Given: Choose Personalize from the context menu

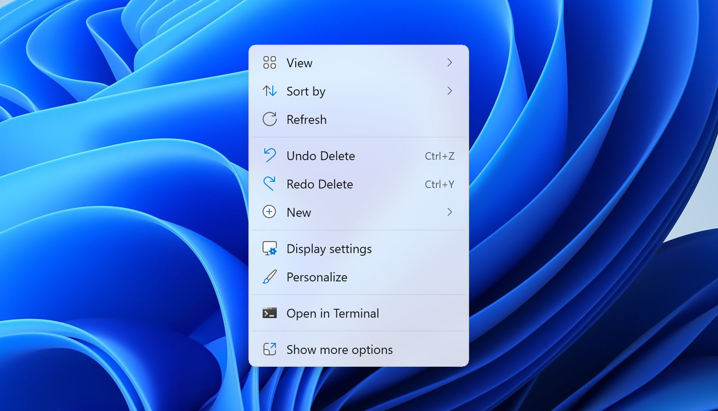Looking at the screenshot, I should tap(317, 277).
